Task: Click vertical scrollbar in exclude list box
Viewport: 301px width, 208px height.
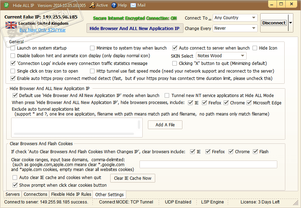Action: point(139,125)
